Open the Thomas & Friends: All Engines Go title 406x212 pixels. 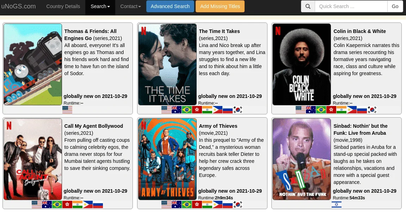pos(90,35)
